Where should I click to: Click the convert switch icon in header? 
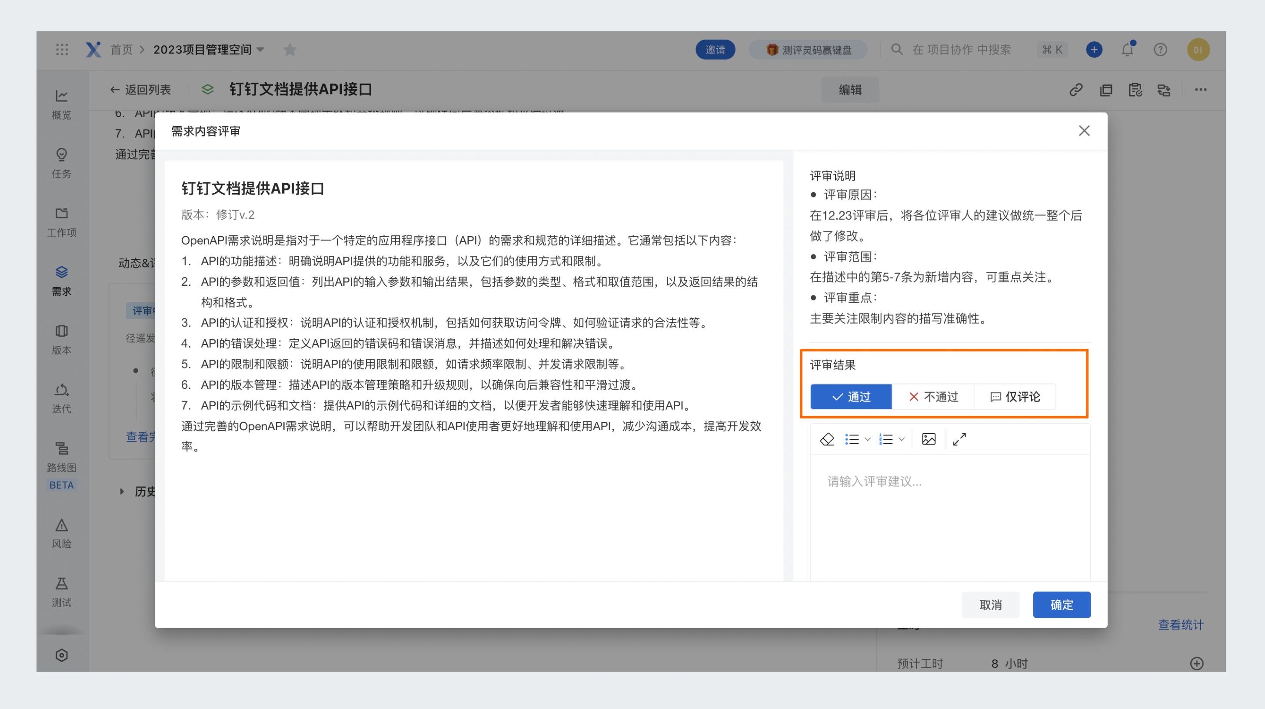point(1164,90)
